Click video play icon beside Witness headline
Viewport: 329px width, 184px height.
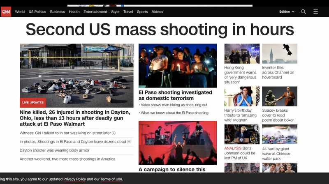point(114,133)
